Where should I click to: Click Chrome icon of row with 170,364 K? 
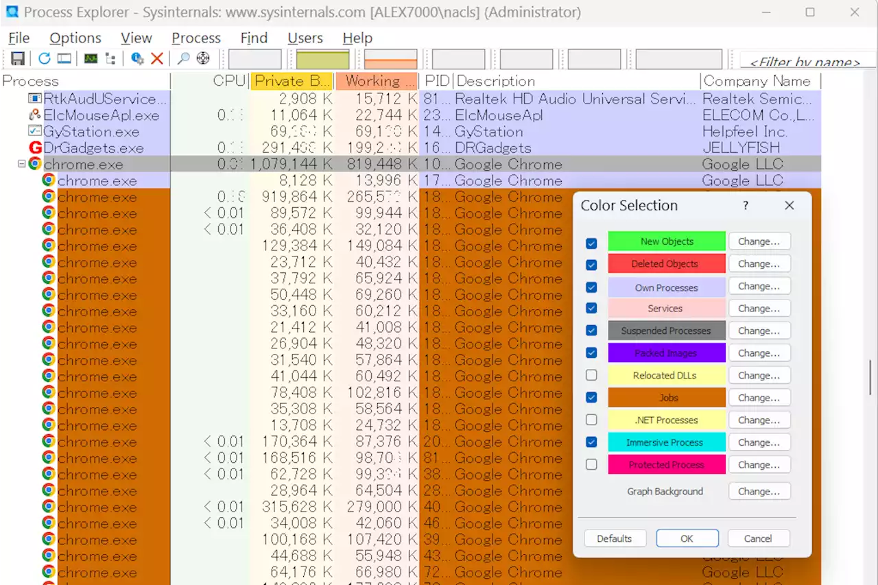click(x=49, y=442)
